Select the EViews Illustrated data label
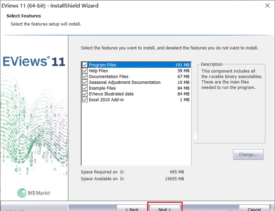Screen dimensions: 275x211 coord(111,94)
